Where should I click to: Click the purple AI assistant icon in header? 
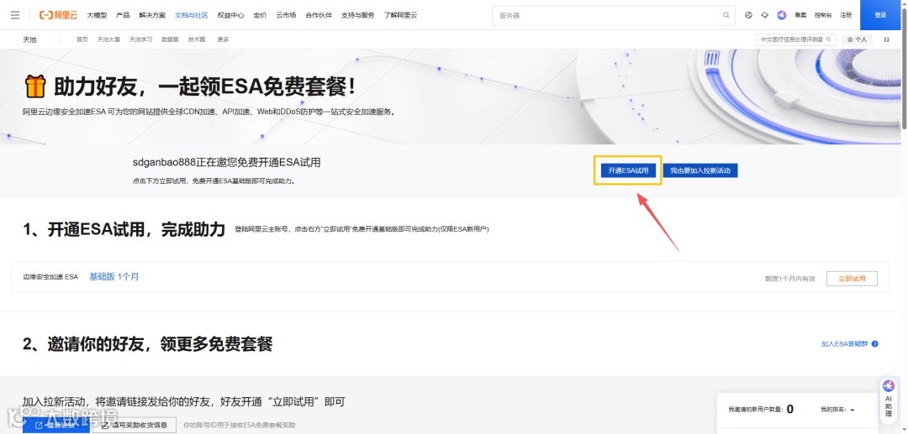tap(782, 15)
